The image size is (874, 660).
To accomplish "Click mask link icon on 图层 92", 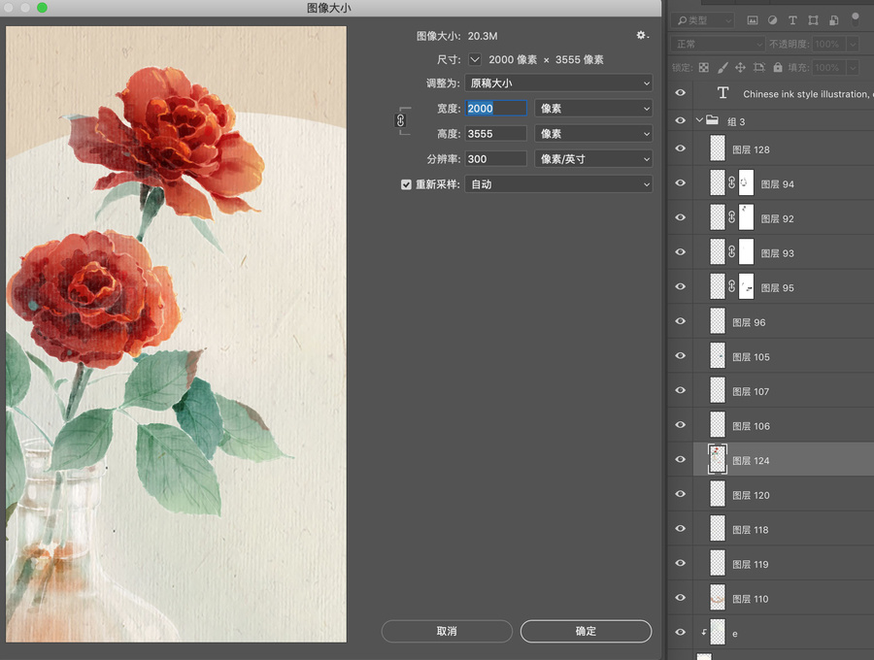I will tap(732, 217).
